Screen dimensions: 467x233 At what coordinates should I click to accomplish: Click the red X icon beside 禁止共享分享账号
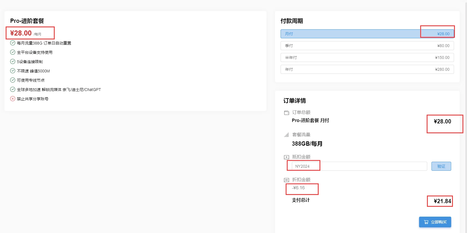pyautogui.click(x=13, y=99)
